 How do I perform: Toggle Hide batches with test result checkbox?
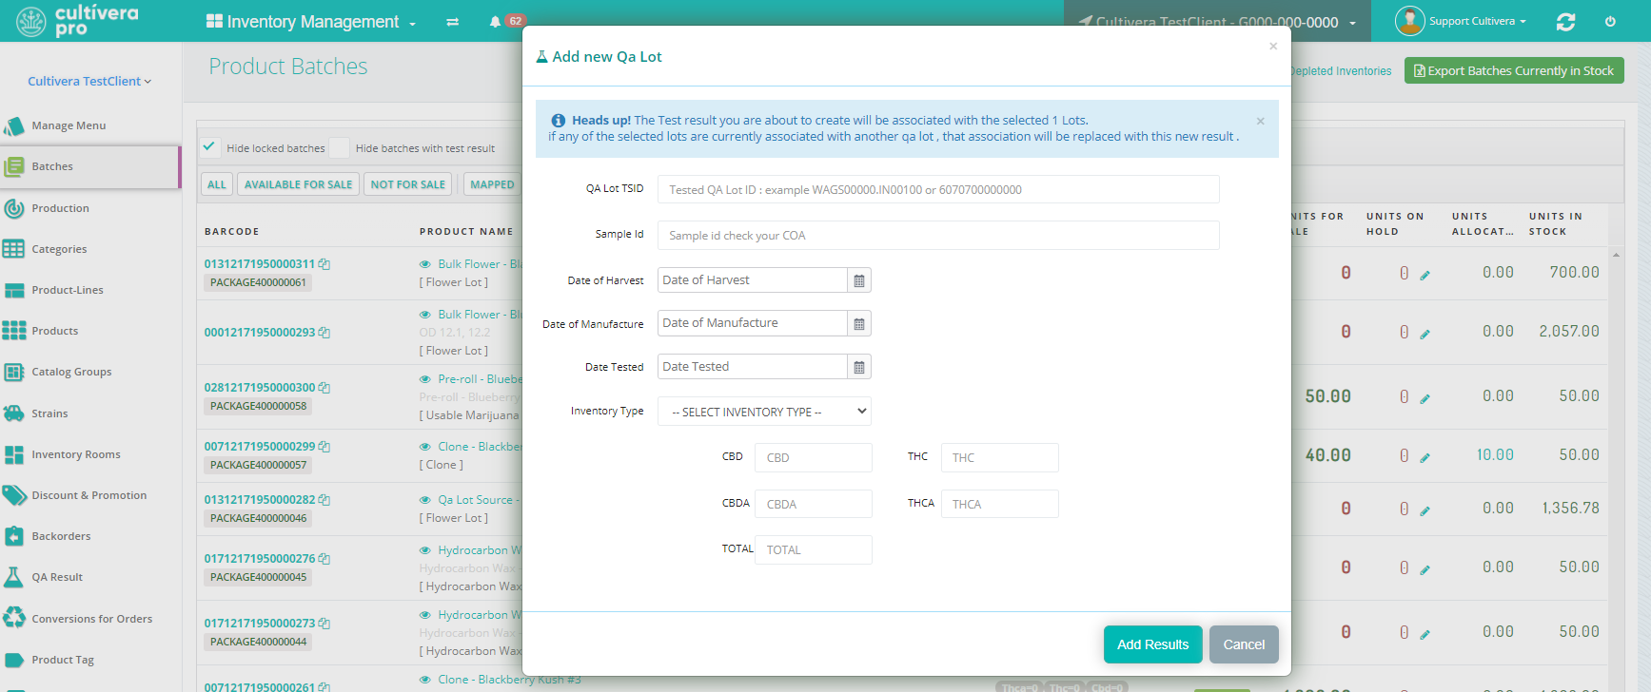click(339, 147)
